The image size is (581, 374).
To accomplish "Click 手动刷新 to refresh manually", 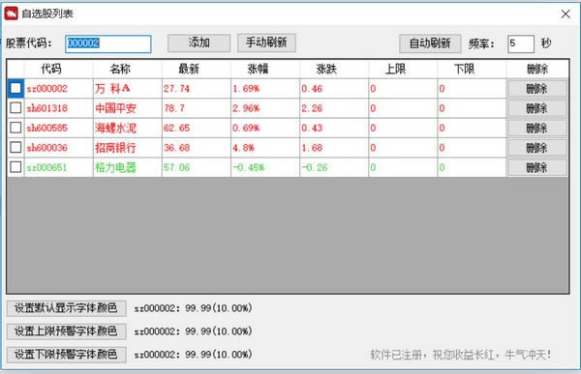I will click(x=266, y=43).
